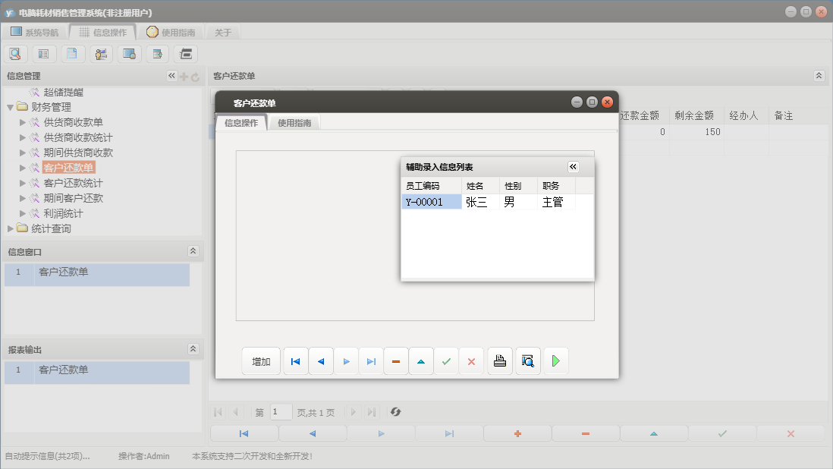This screenshot has width=833, height=469.
Task: Collapse the 辅助录入信息列表 panel
Action: click(573, 167)
